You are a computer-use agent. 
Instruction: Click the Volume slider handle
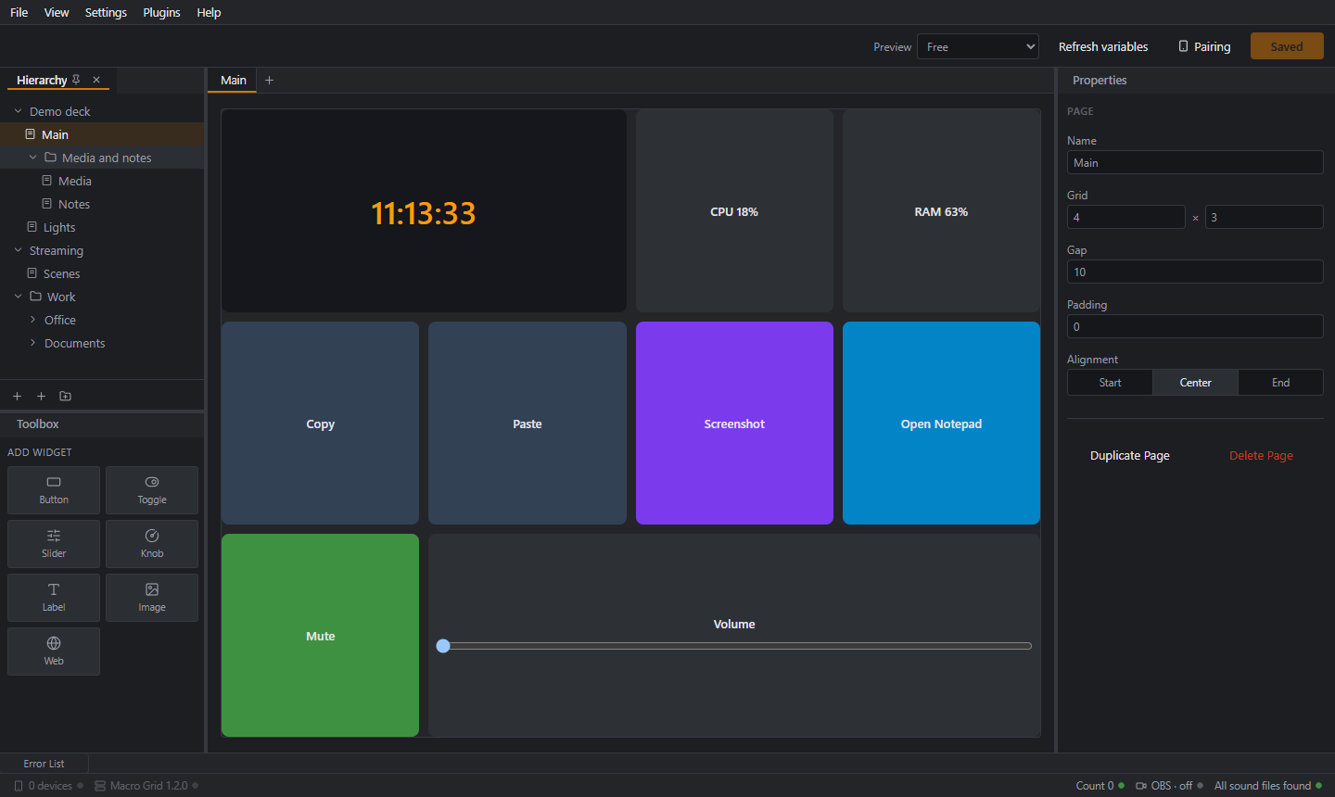click(443, 646)
